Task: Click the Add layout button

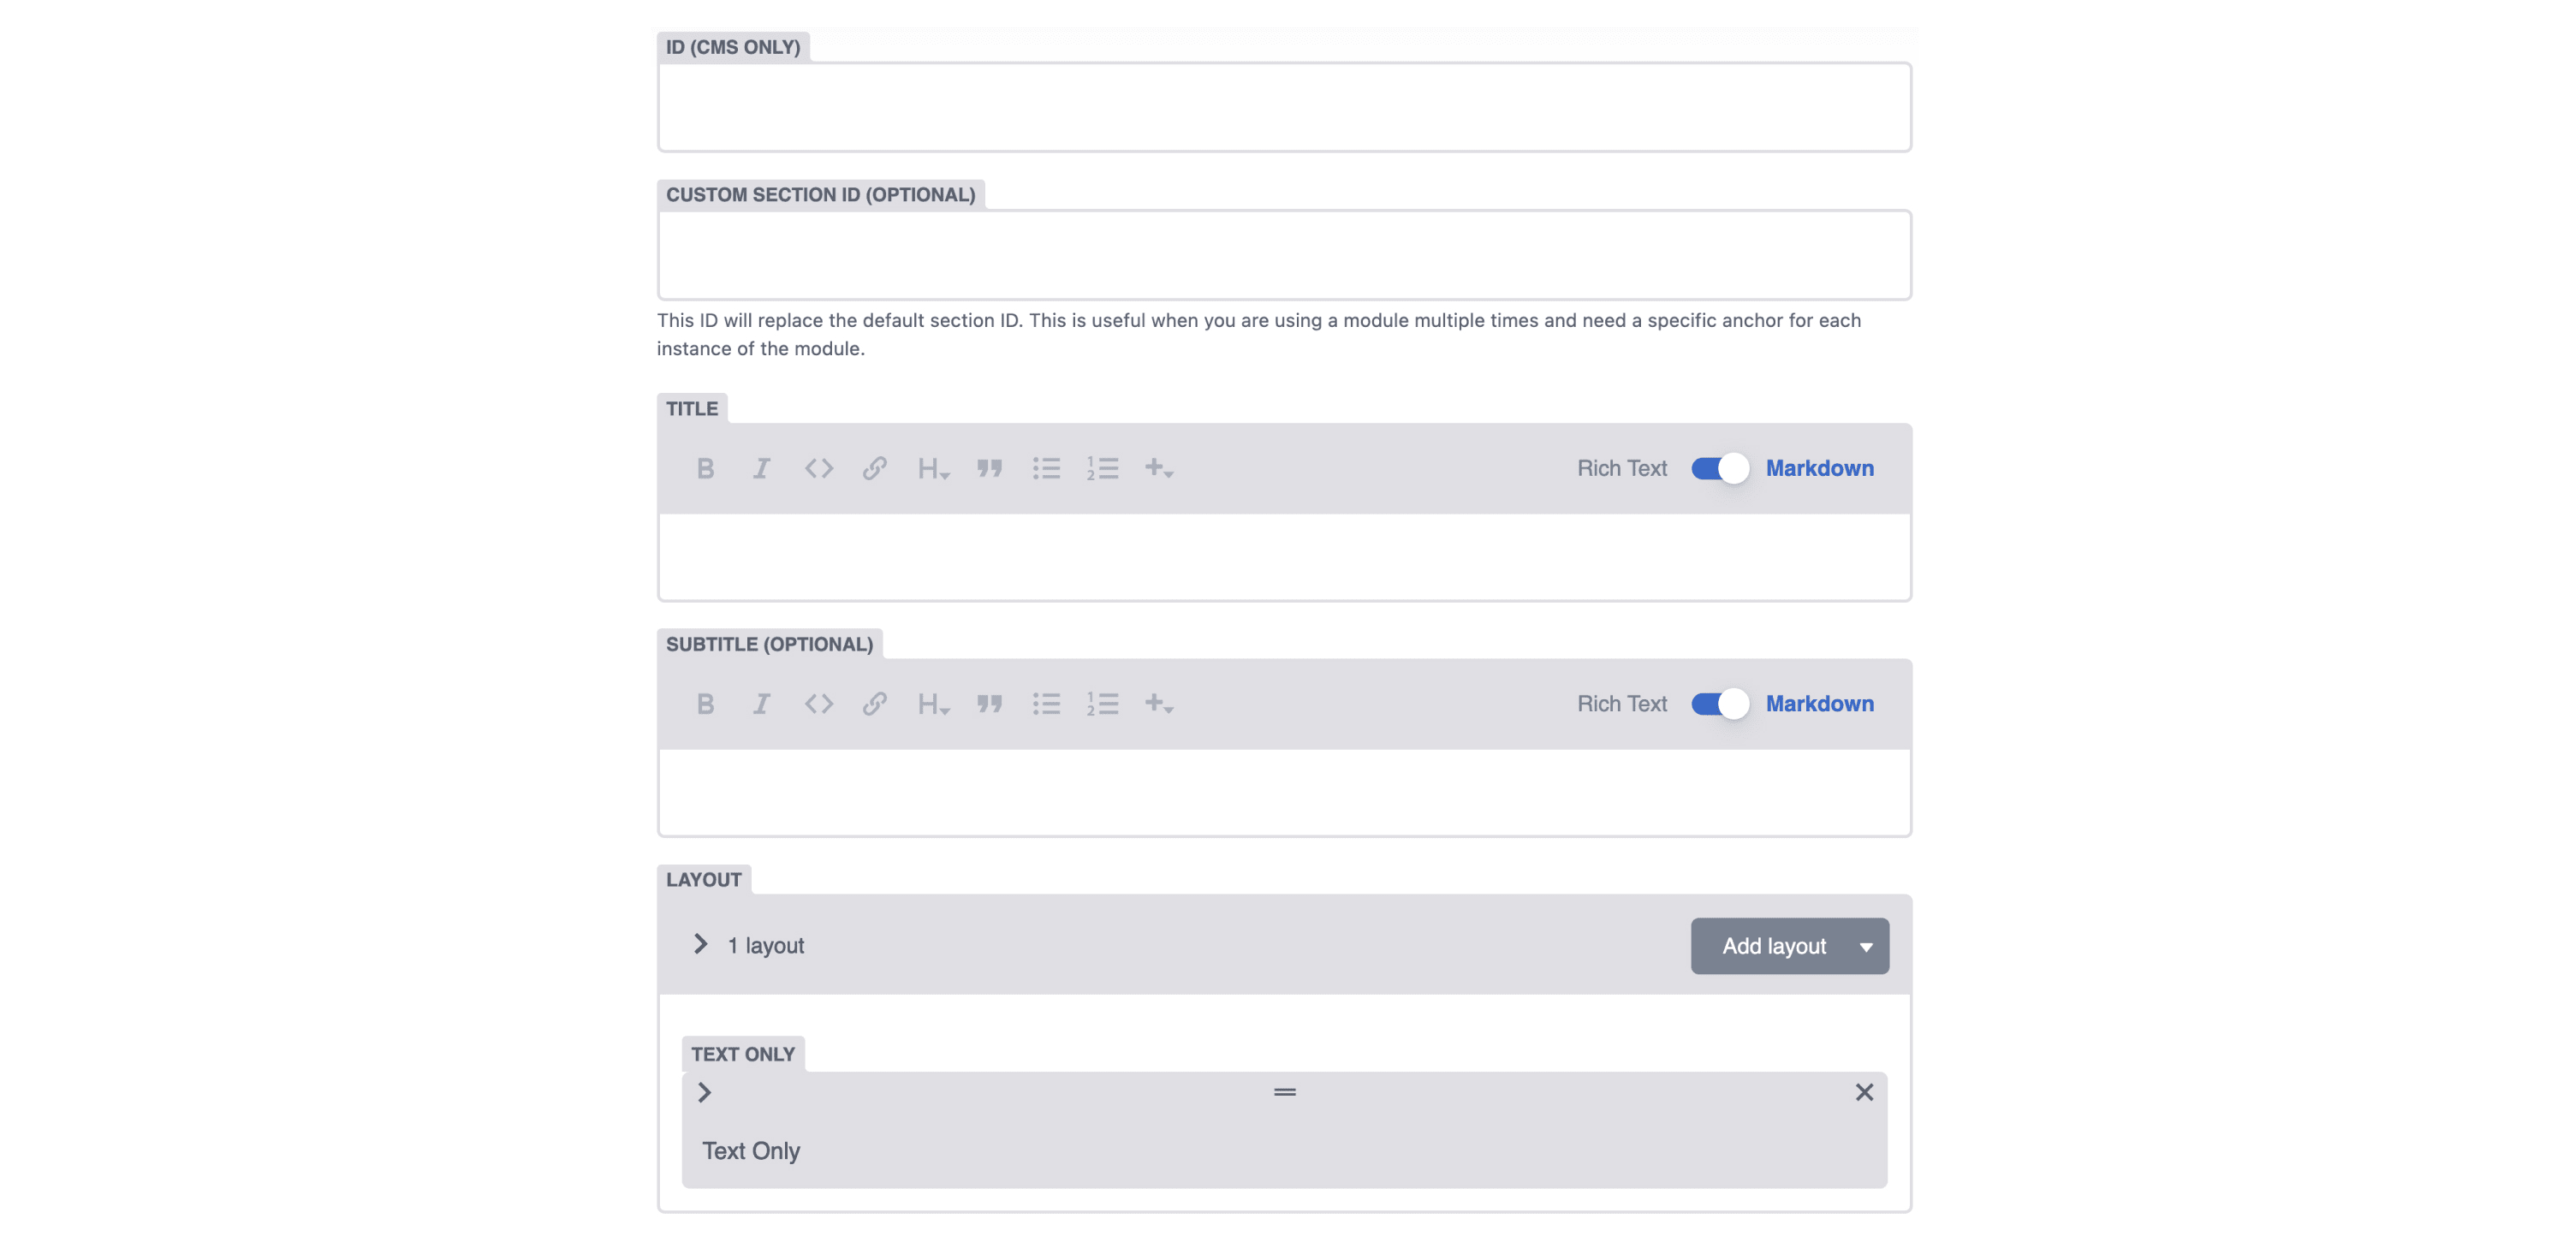Action: [1789, 946]
